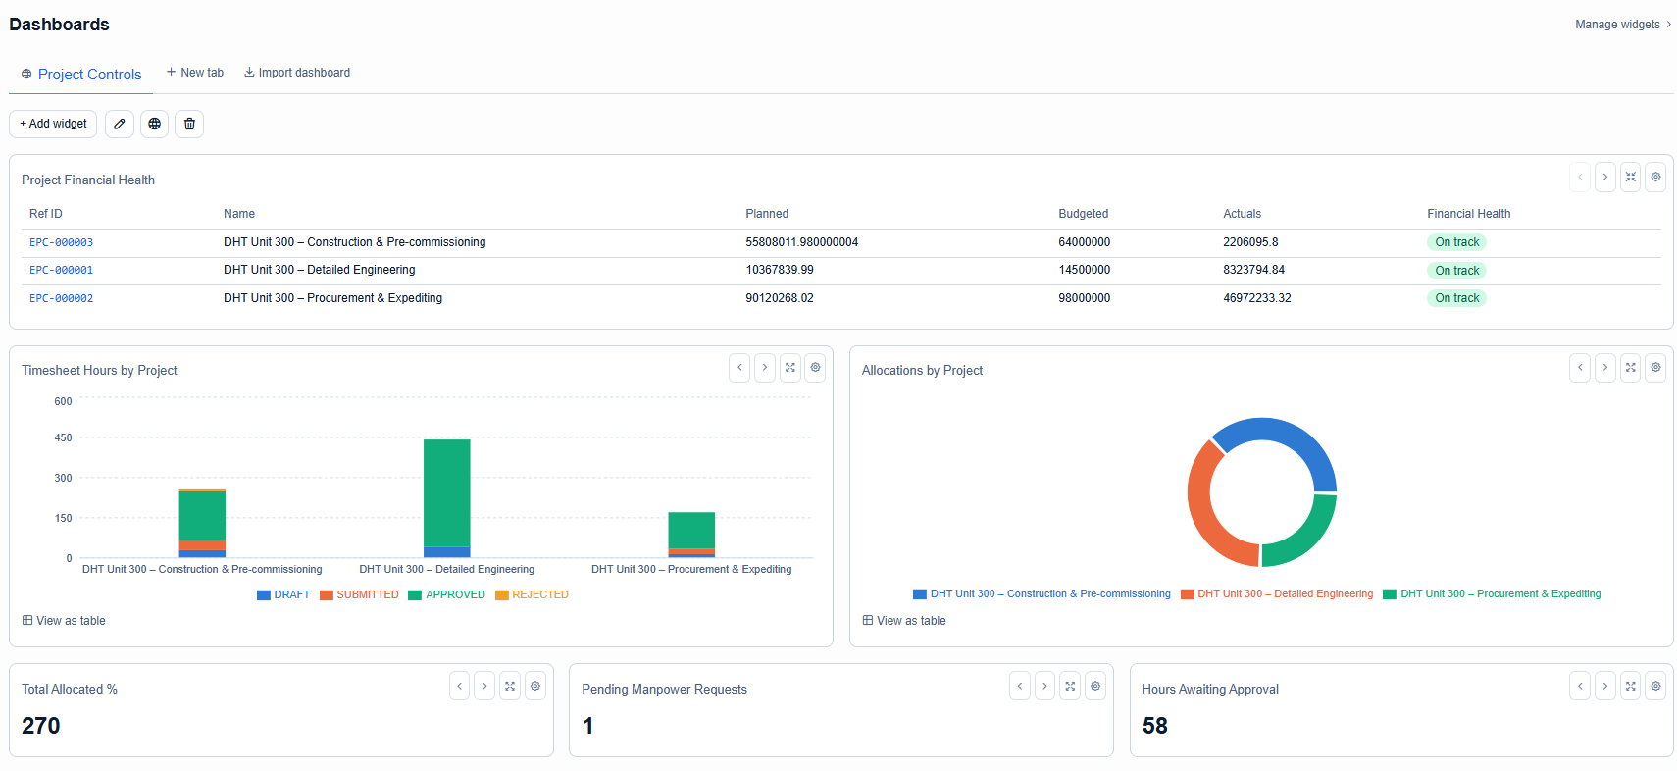Toggle Construction & Pre-commissioning donut legend
This screenshot has width=1677, height=771.
point(1042,594)
